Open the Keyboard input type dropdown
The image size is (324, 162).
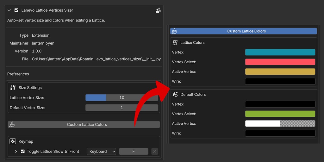coord(102,152)
